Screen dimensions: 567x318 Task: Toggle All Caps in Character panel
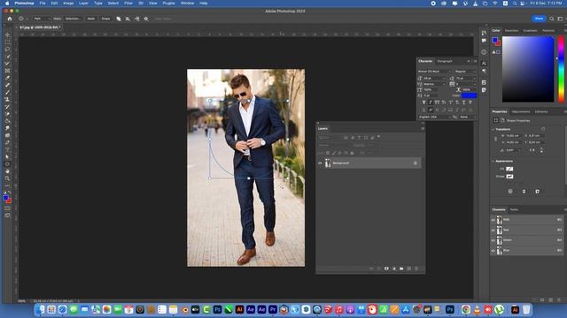click(437, 102)
